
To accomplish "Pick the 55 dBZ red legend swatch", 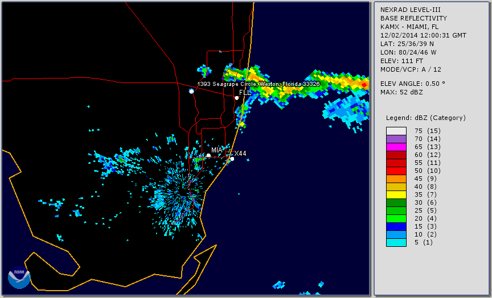I will 396,163.
